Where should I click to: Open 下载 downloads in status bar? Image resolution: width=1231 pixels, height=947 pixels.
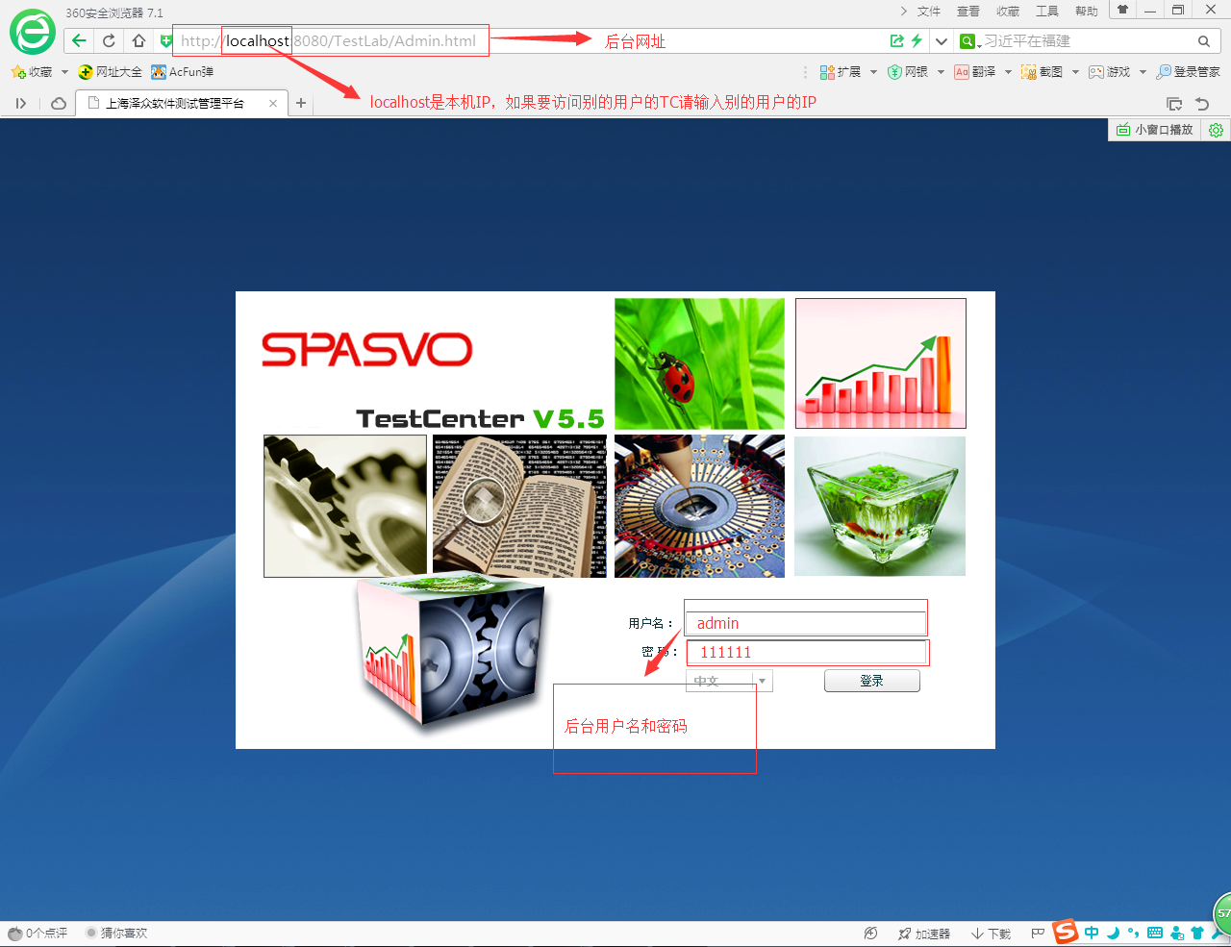coord(991,934)
